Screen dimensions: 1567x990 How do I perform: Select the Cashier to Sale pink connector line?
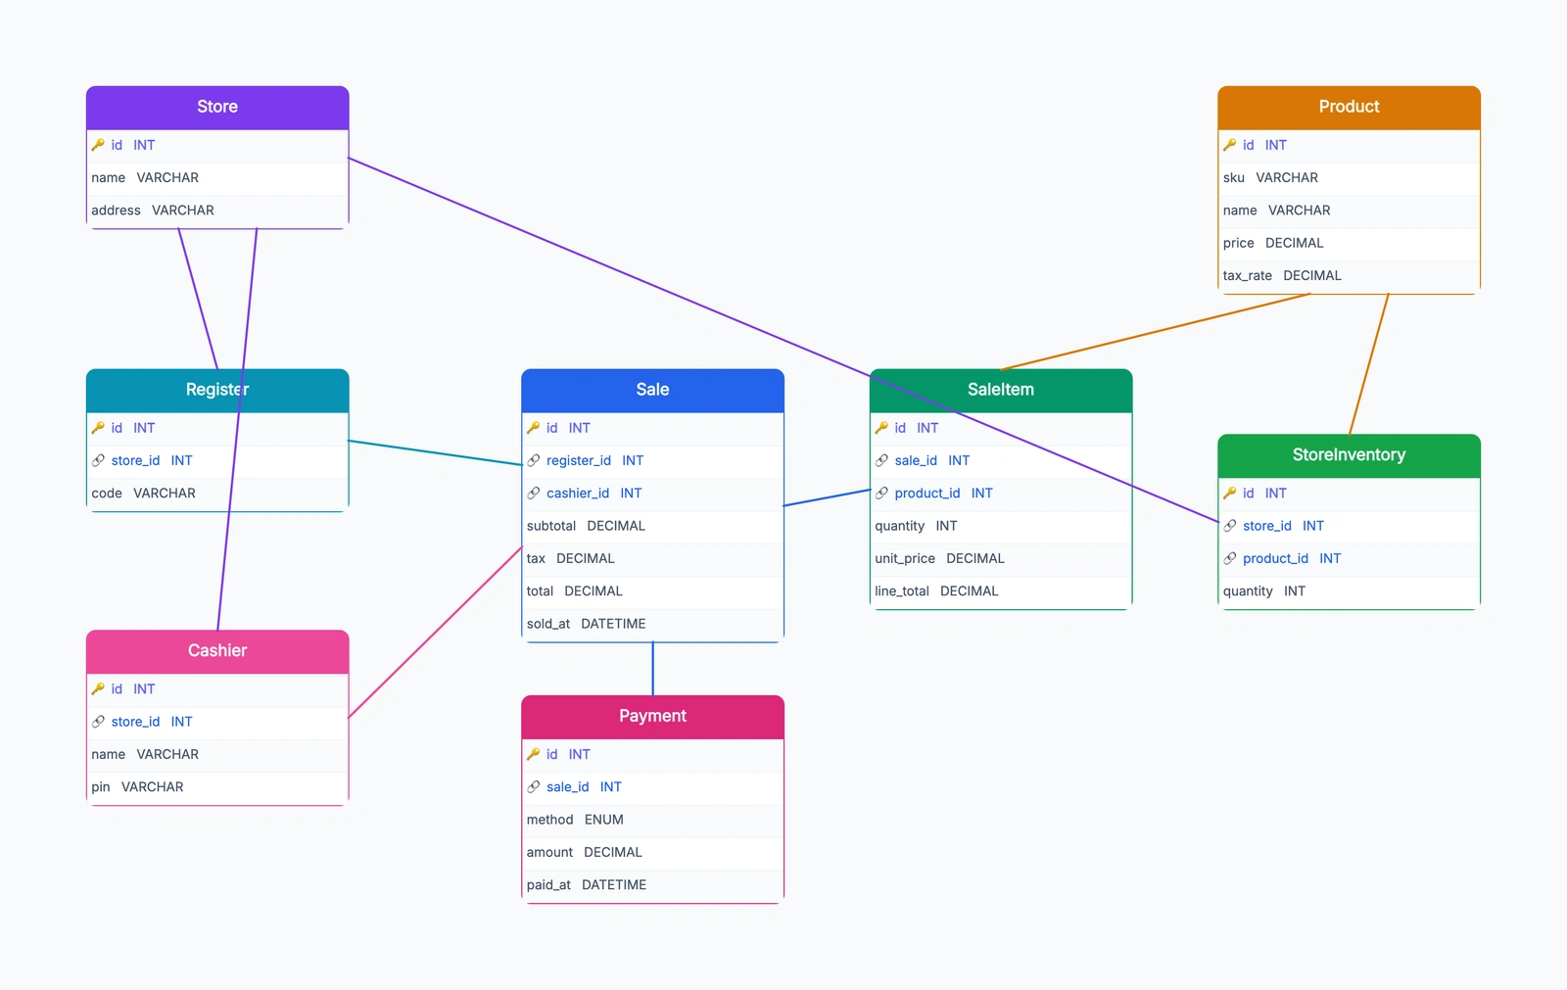(x=436, y=633)
